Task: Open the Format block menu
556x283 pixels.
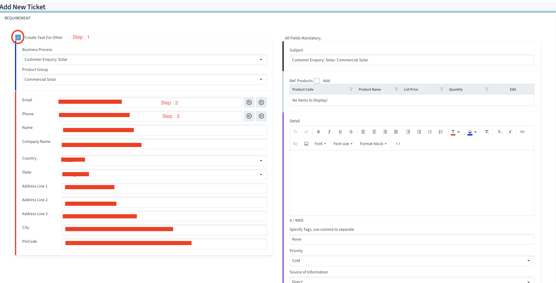Action: pos(373,144)
